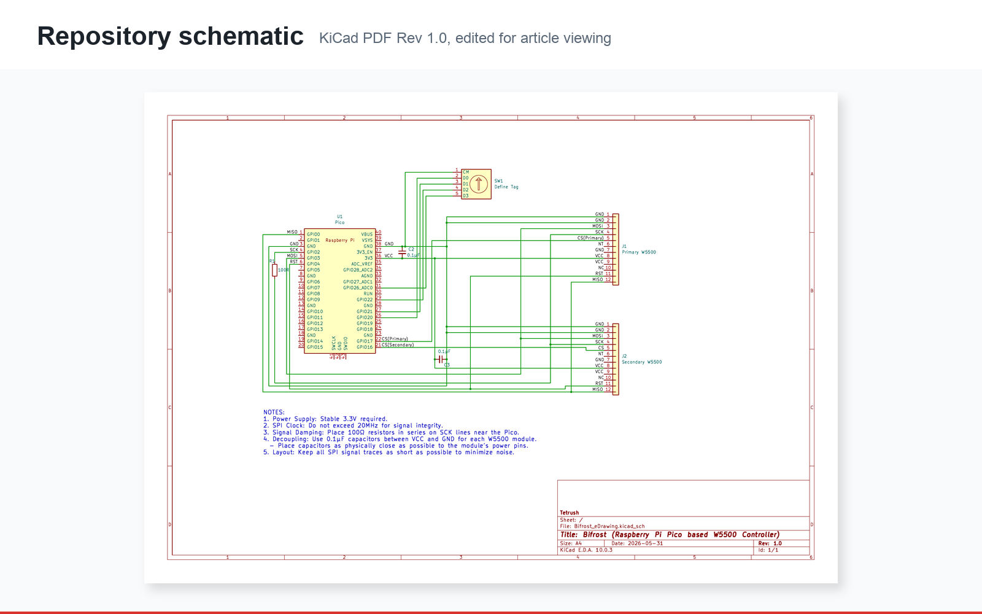Click the '100R' resistor value
The height and width of the screenshot is (614, 982).
click(284, 270)
